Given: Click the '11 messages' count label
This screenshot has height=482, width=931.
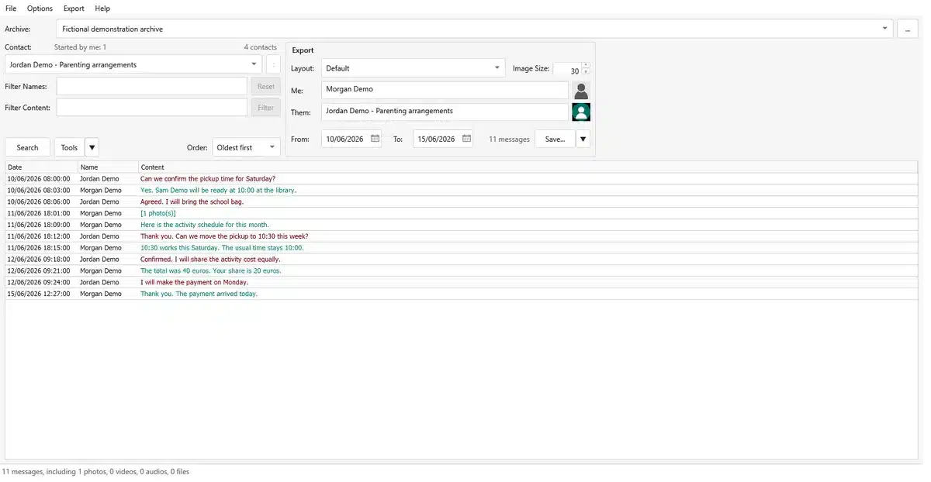Looking at the screenshot, I should coord(509,139).
